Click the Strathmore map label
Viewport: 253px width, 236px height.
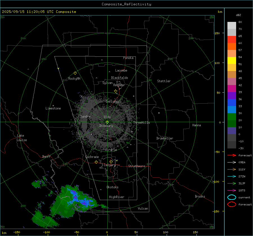(x=137, y=166)
